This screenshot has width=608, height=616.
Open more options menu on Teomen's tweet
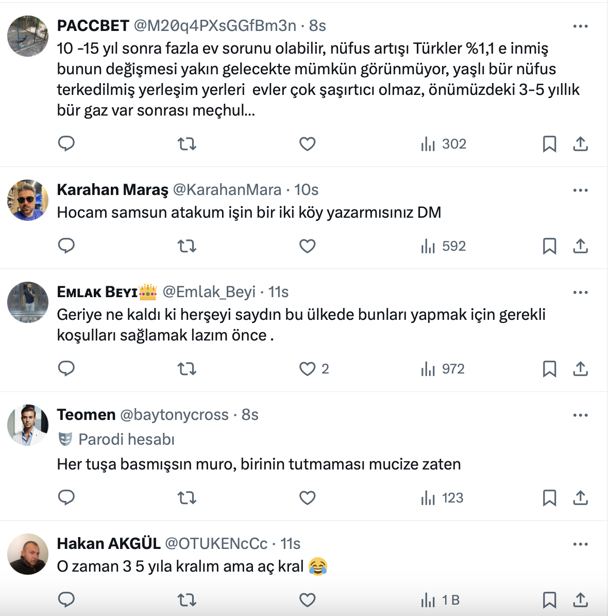(x=580, y=415)
